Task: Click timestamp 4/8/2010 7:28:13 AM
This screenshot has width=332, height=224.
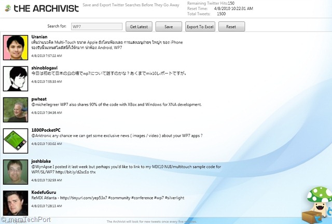Action: click(x=47, y=206)
